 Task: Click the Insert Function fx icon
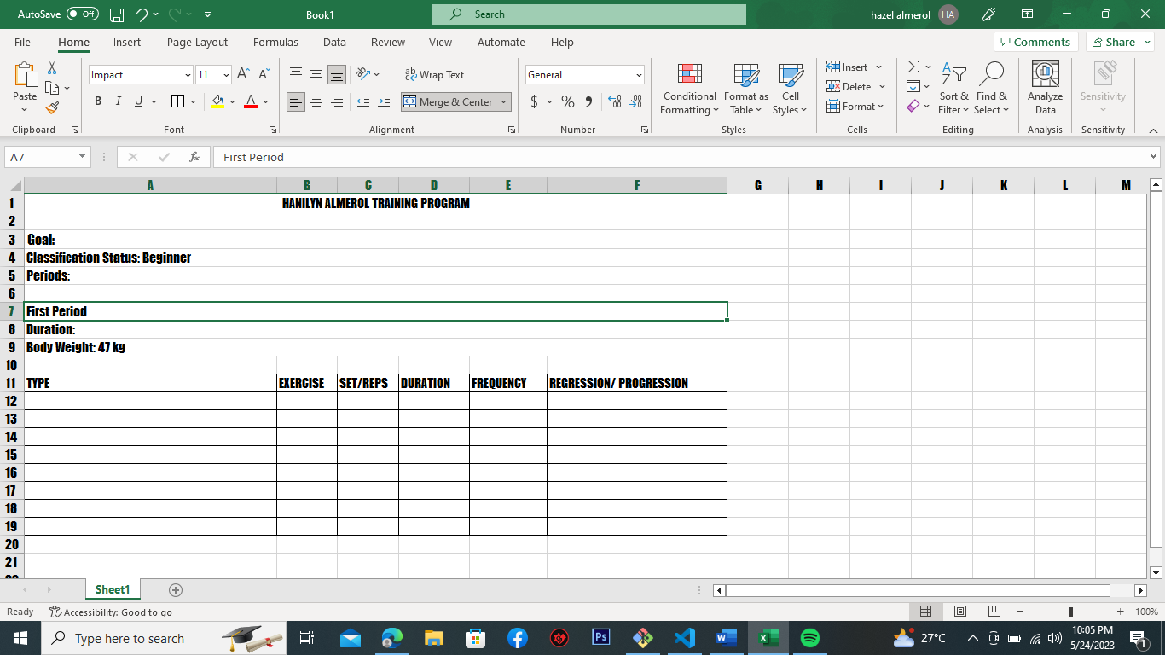pos(194,157)
